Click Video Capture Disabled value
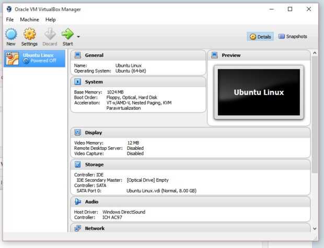This screenshot has height=248, width=324. (x=135, y=153)
